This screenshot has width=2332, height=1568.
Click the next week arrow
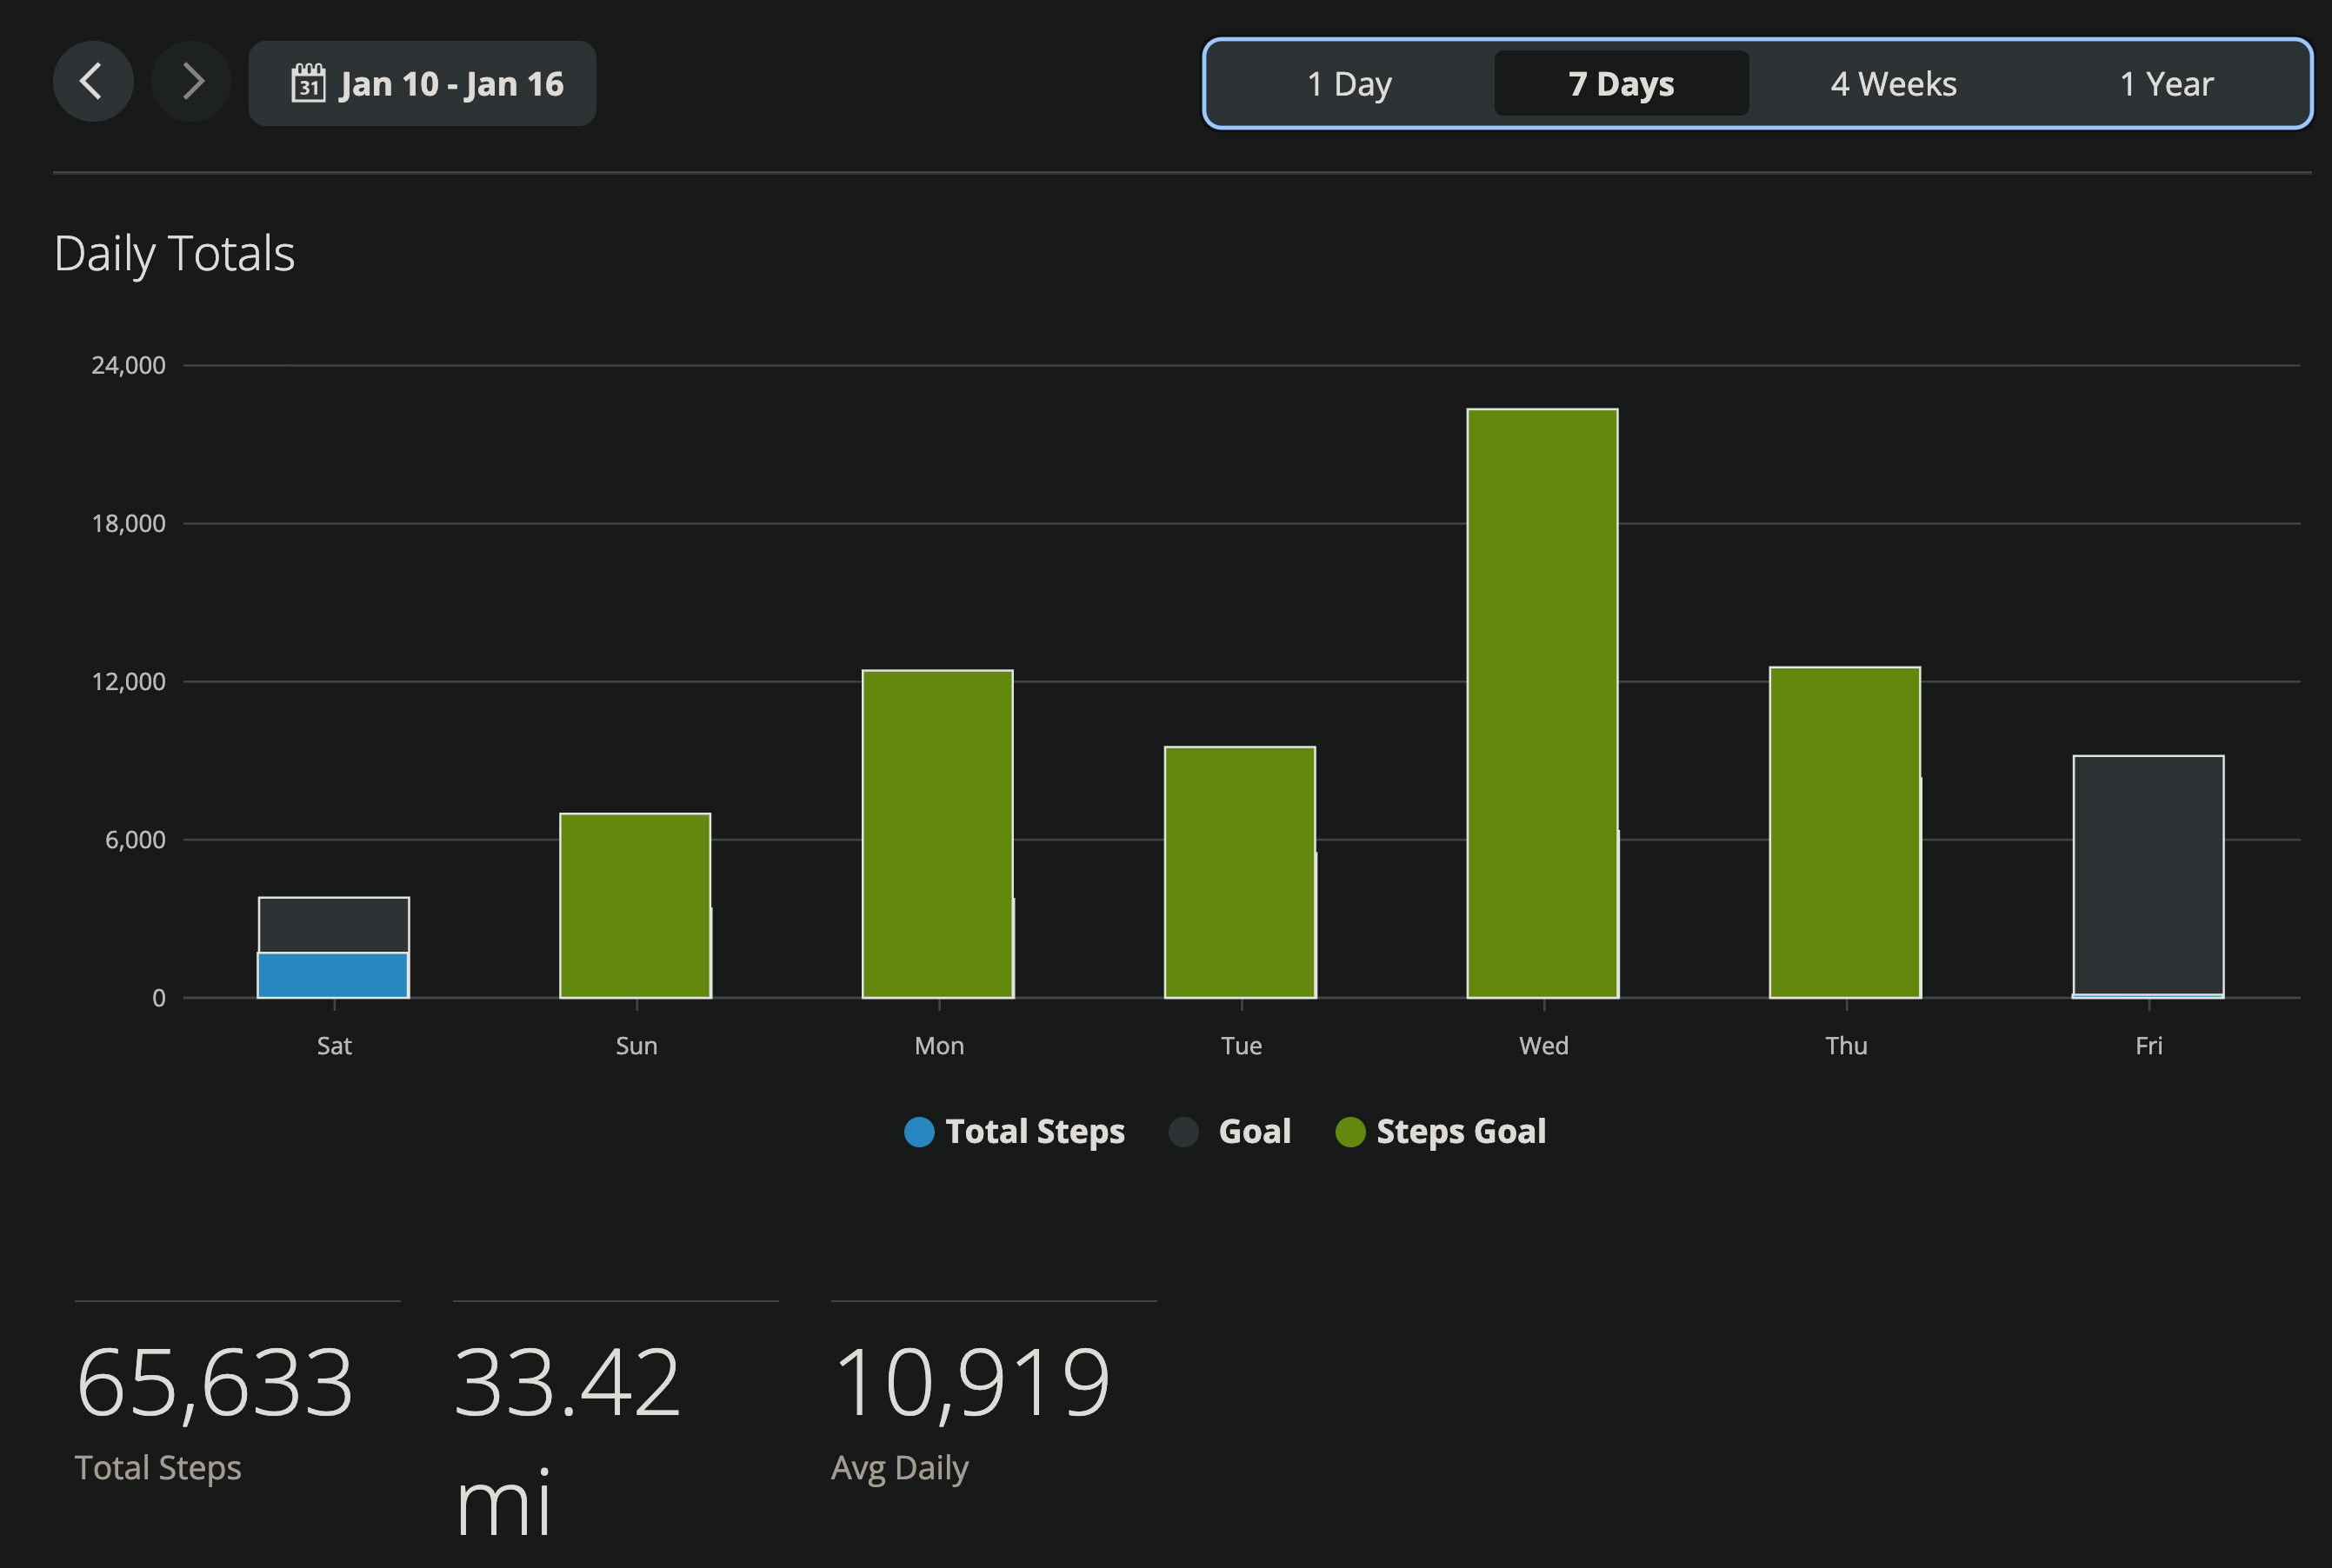coord(191,82)
